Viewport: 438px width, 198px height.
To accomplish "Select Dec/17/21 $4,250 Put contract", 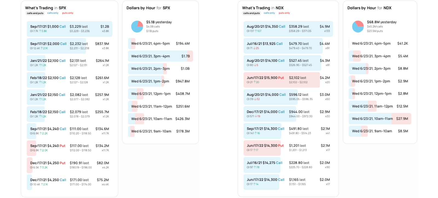I will (70, 165).
